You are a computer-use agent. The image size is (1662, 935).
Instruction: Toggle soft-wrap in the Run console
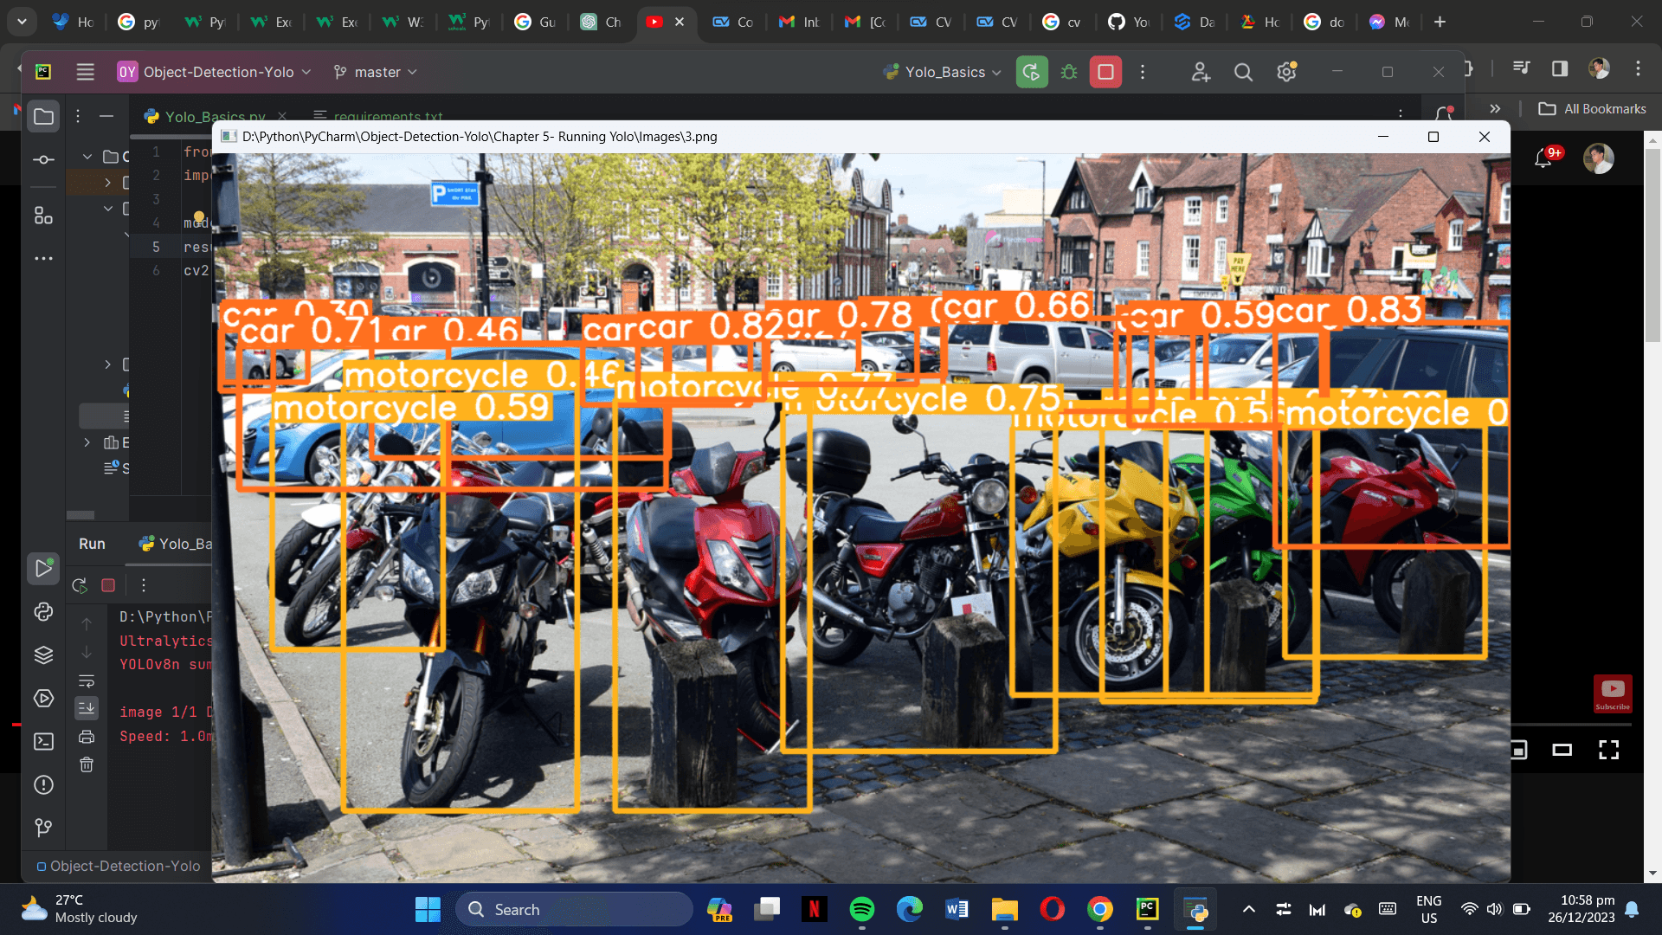point(87,681)
